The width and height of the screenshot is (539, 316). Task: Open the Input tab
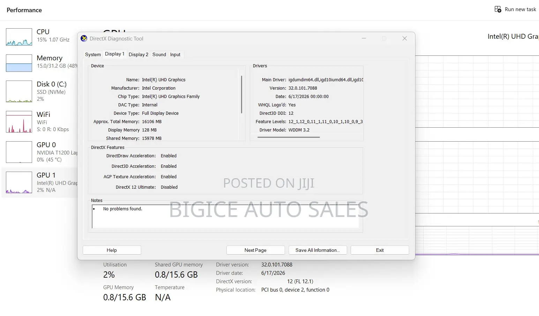coord(175,54)
